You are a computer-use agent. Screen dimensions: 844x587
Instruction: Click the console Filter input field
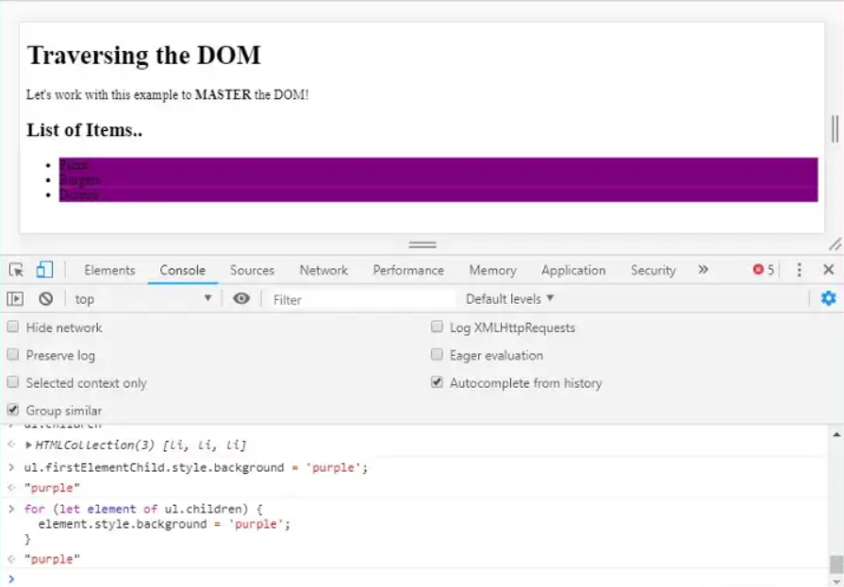tap(358, 299)
